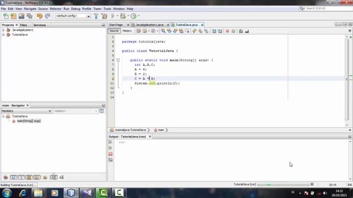Click Sort by Source icon in Navigator
The image size is (353, 198).
(62, 177)
